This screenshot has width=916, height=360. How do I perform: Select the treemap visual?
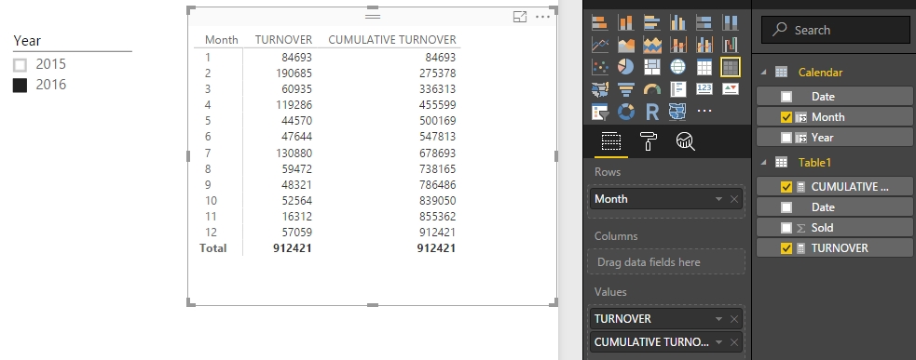click(x=652, y=67)
